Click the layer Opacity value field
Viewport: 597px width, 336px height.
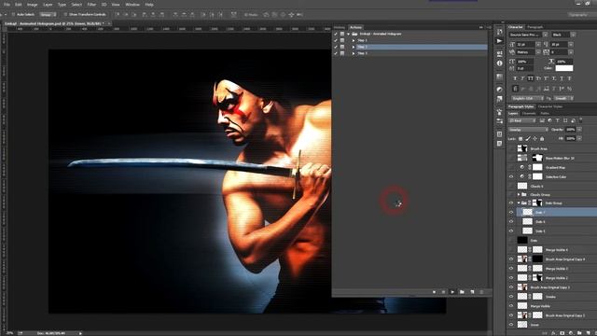tap(570, 130)
